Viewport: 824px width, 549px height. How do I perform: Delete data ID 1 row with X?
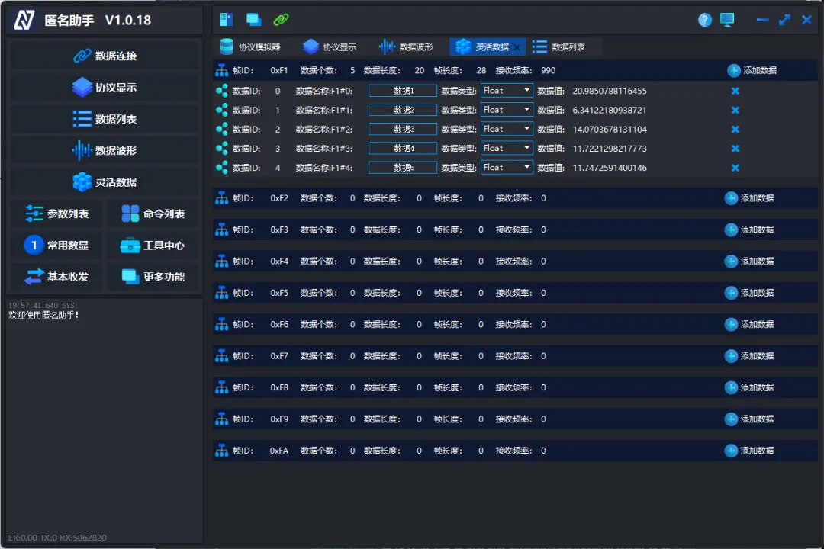pyautogui.click(x=735, y=110)
